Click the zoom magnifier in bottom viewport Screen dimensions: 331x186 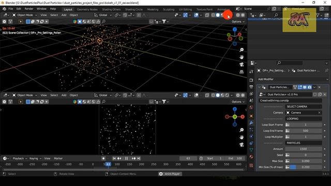click(242, 130)
